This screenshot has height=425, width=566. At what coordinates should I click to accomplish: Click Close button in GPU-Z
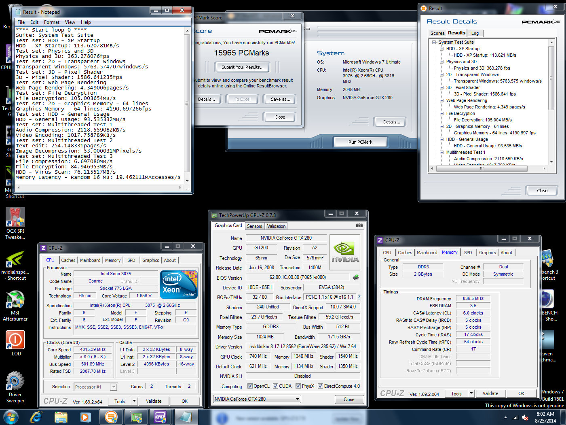(349, 399)
